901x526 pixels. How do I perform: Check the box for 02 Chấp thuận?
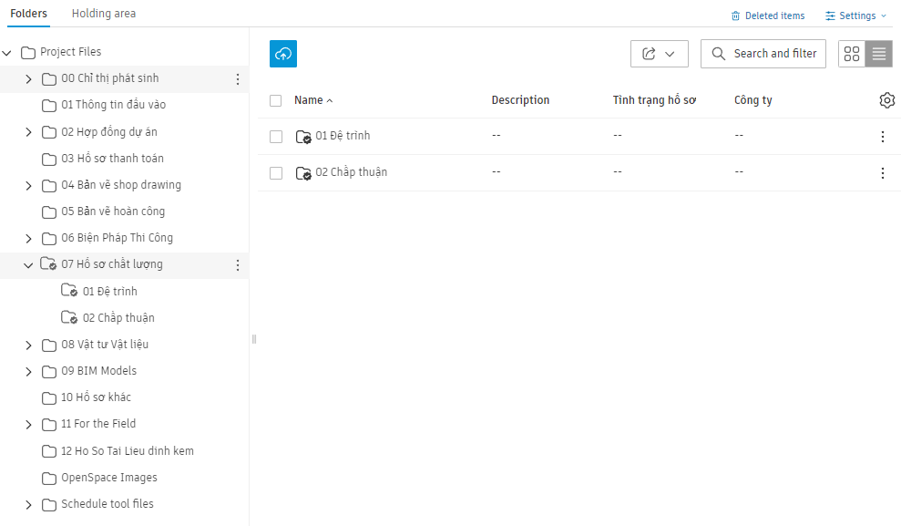coord(276,173)
